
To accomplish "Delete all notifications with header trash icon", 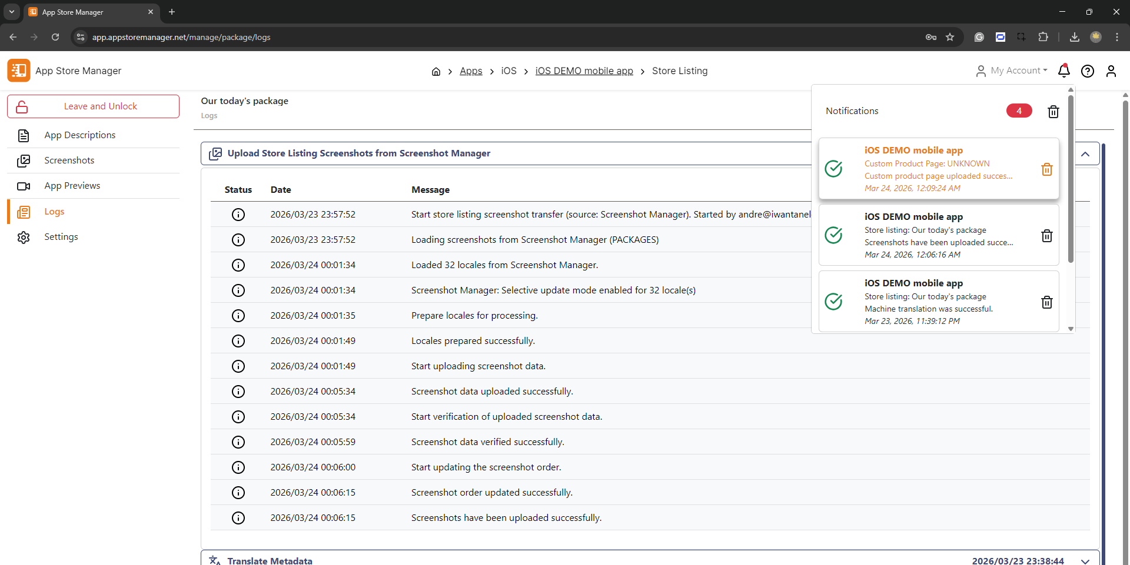I will point(1053,111).
